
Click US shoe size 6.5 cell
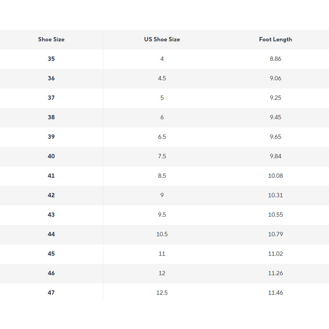pyautogui.click(x=162, y=137)
